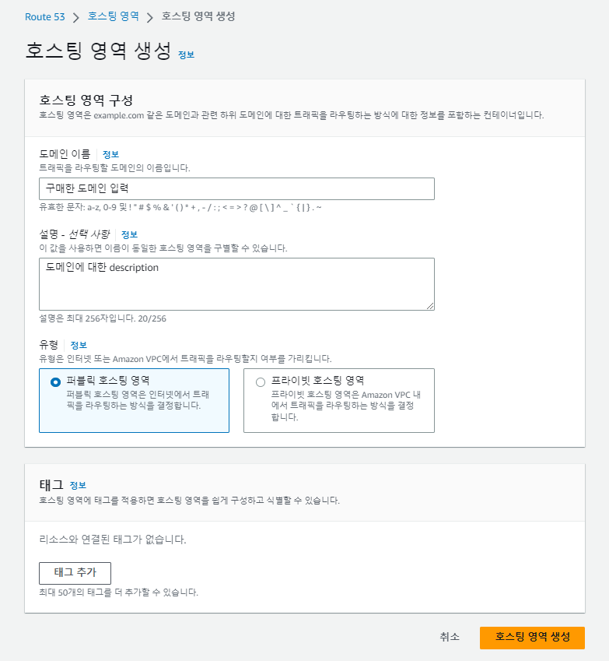Click 정보 link next to page title
This screenshot has width=609, height=661.
coord(186,54)
